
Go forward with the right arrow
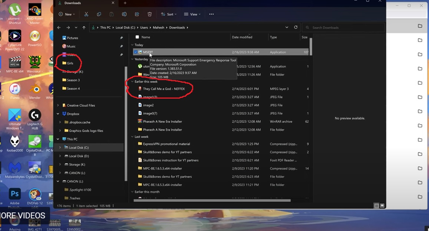[68, 27]
